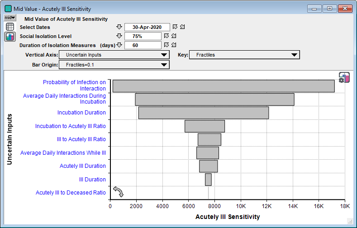
Task: Click the Average Daily Interactions During Incubation bar
Action: pos(215,100)
